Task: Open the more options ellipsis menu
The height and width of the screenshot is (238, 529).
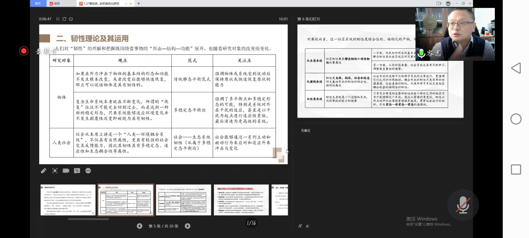Action: point(88,170)
